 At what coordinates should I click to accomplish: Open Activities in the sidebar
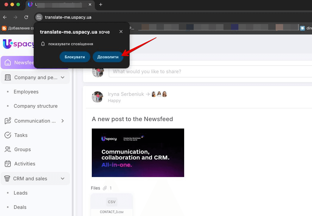tap(24, 164)
